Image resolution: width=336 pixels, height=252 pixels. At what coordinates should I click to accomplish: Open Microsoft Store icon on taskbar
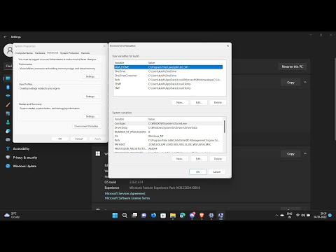click(x=163, y=215)
